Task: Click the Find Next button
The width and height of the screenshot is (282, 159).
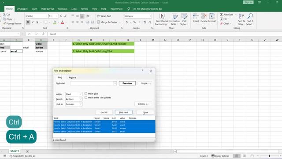Action: tap(123, 112)
